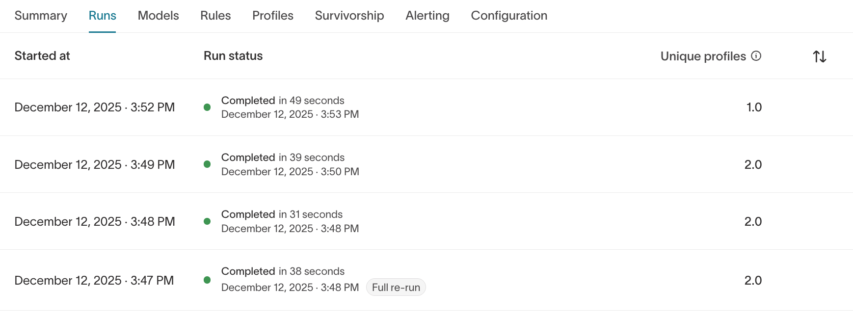Open the Profiles tab

(273, 16)
